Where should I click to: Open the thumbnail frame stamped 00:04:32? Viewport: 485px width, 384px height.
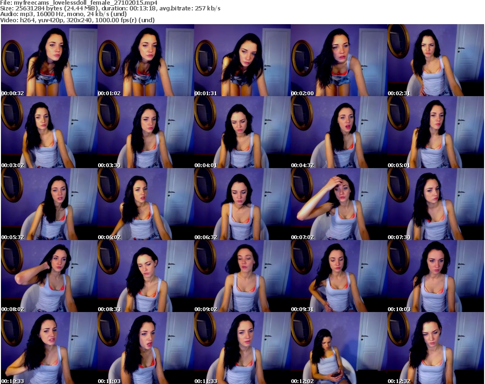pyautogui.click(x=339, y=132)
